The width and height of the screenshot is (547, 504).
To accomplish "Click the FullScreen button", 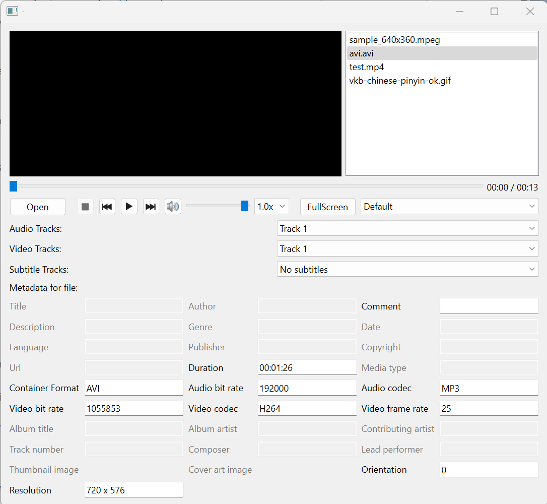I will click(327, 207).
